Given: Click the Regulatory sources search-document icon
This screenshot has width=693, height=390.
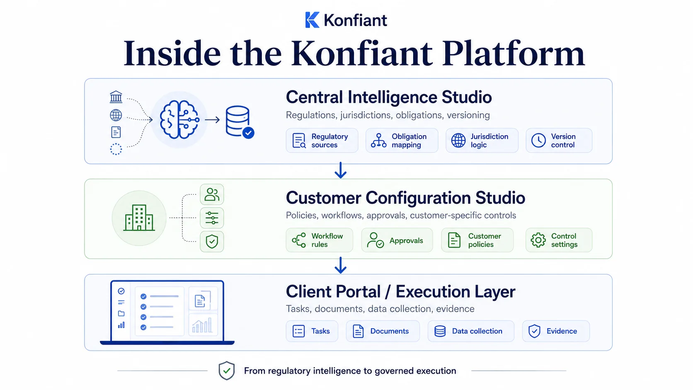Looking at the screenshot, I should point(299,141).
